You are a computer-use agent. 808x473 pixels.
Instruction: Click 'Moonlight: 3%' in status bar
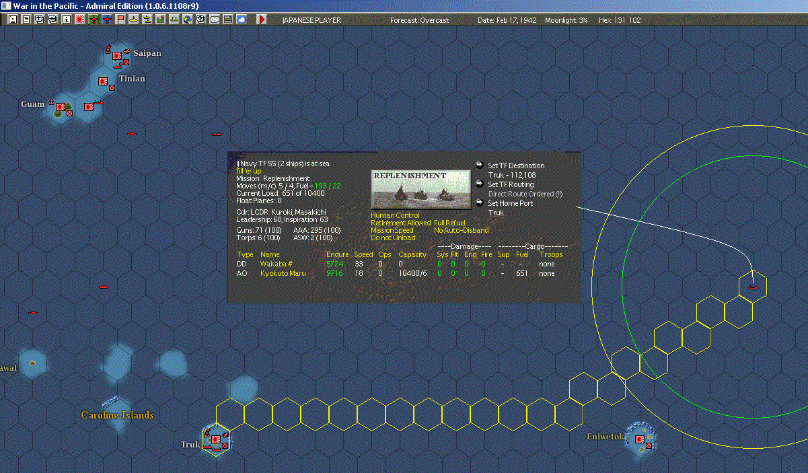566,20
